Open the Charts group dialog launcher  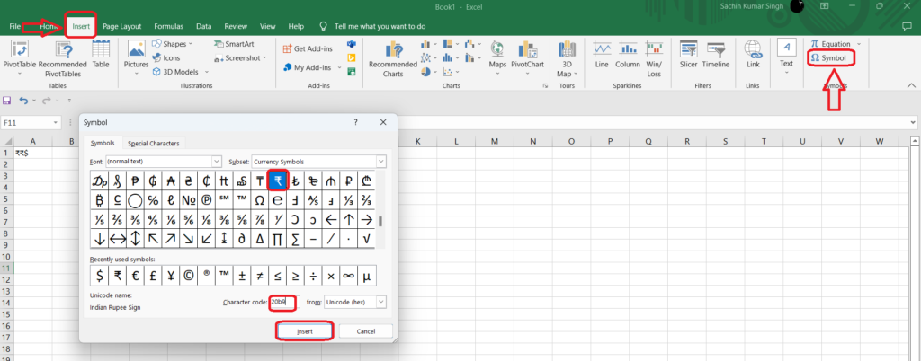546,86
